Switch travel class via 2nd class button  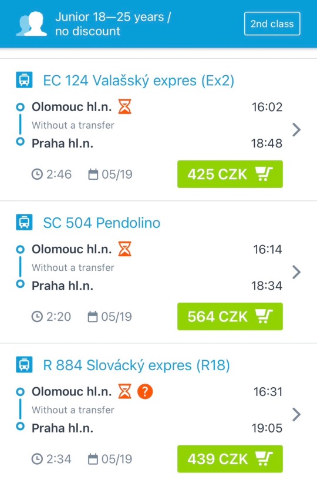pos(272,24)
